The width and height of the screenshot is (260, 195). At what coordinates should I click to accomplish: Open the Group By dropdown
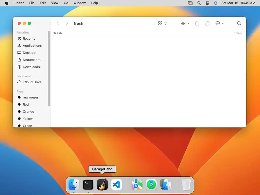185,23
